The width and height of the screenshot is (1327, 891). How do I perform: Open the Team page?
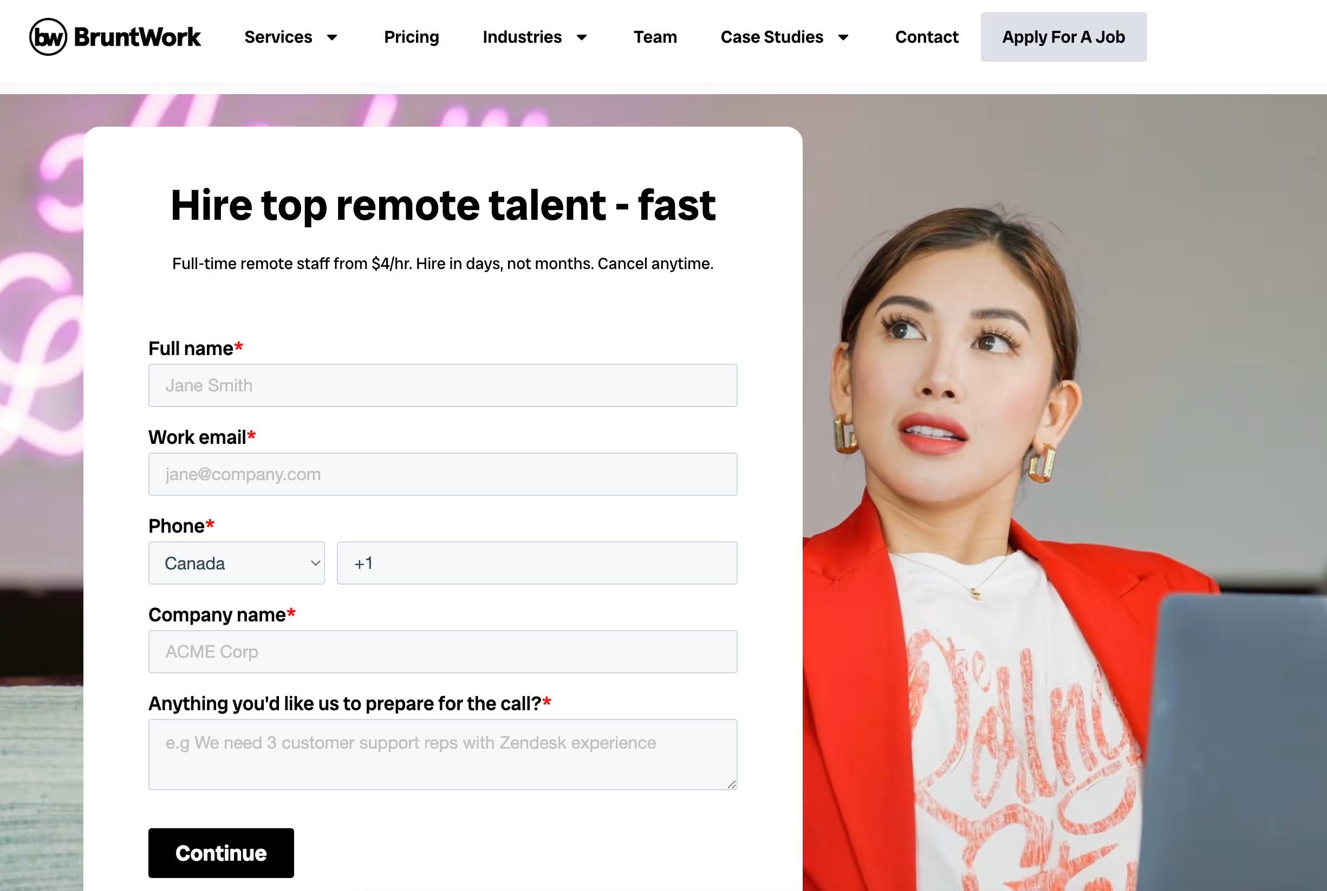pos(655,37)
